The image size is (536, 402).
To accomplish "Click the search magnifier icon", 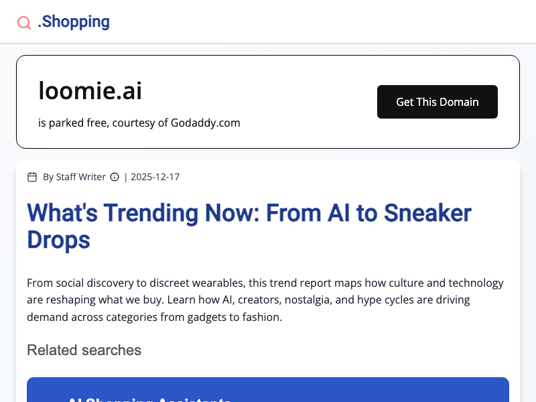I will tap(24, 23).
